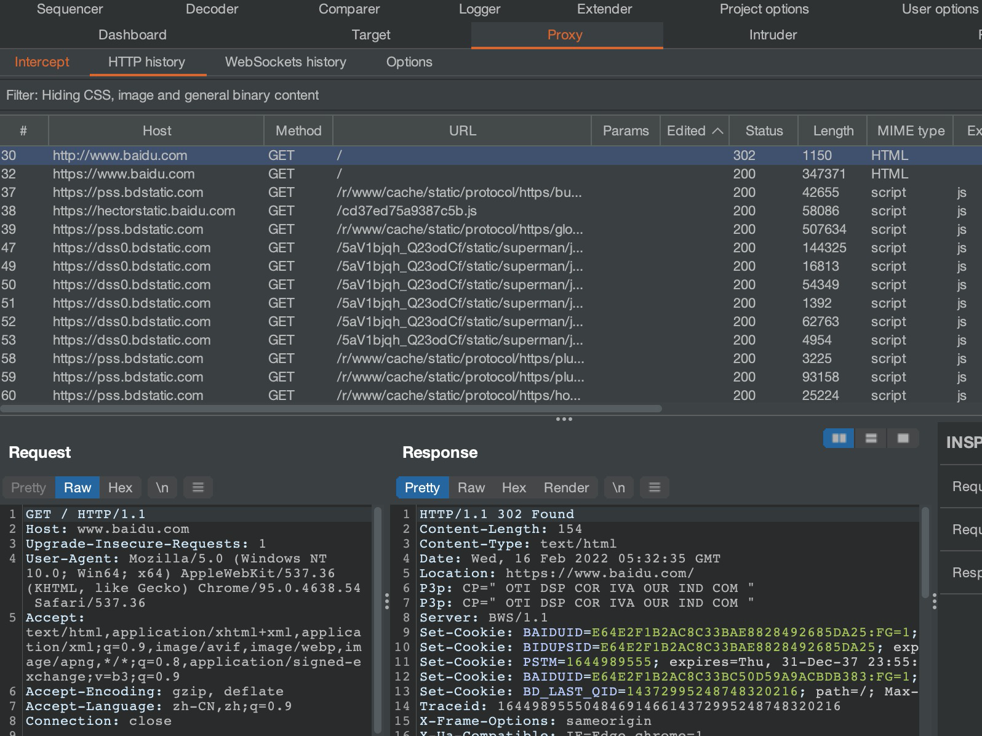This screenshot has width=982, height=736.
Task: Toggle non-printable characters in the Request panel
Action: coord(162,487)
